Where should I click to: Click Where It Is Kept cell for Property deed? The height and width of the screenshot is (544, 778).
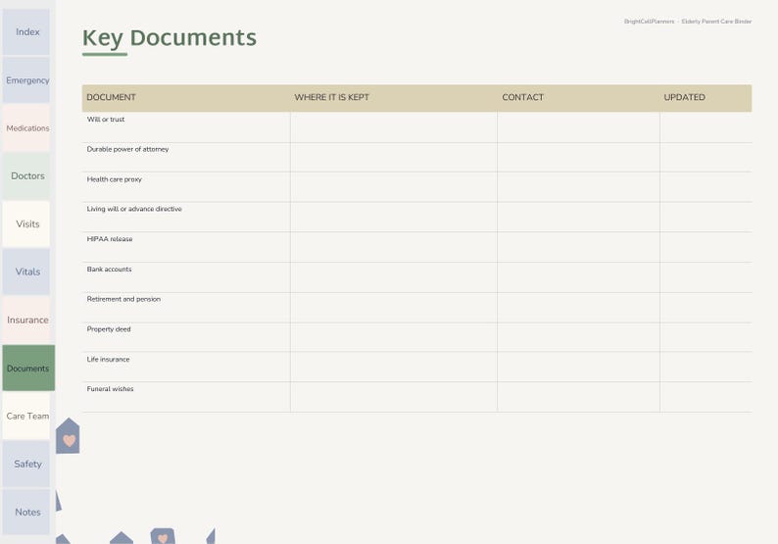(394, 337)
